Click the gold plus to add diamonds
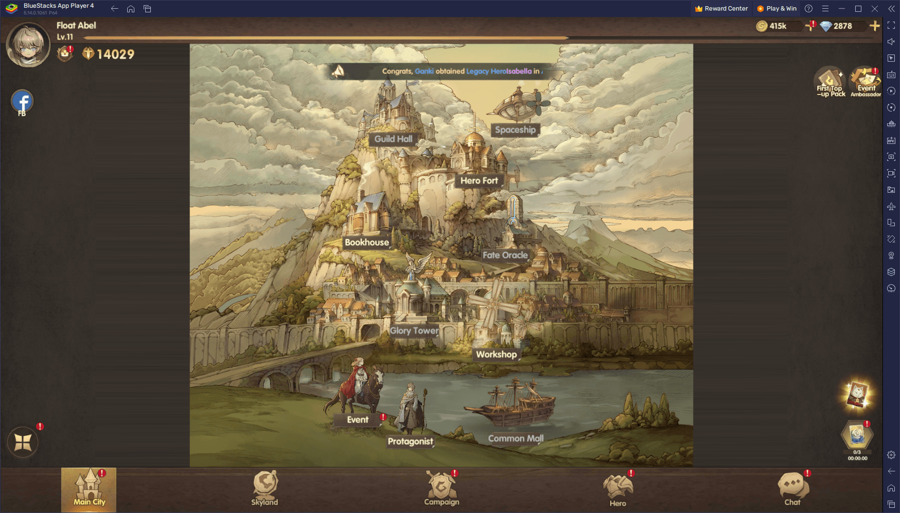900x513 pixels. pyautogui.click(x=874, y=26)
